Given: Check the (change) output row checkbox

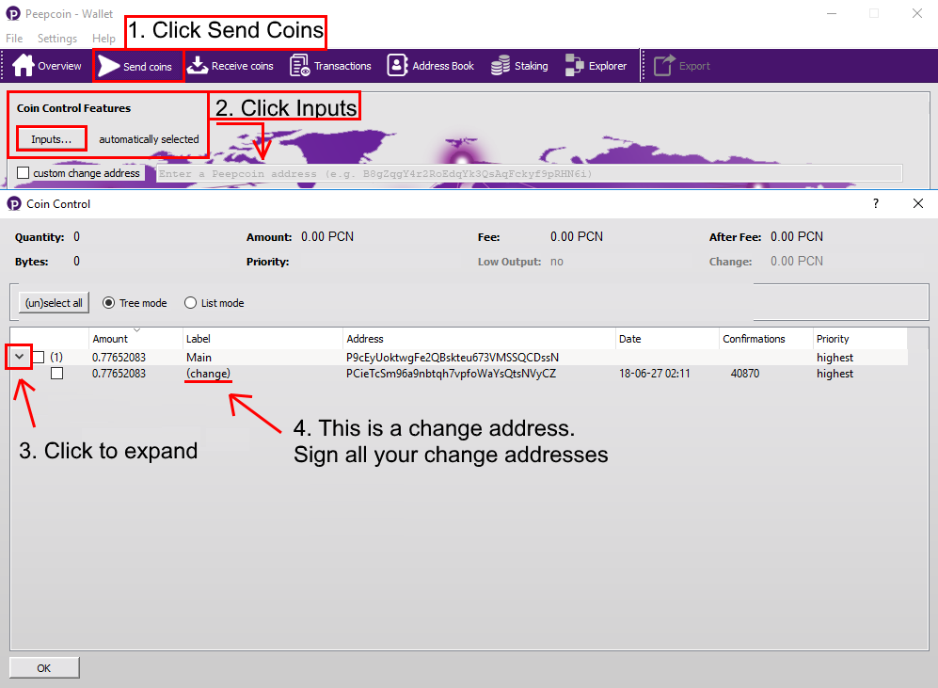Looking at the screenshot, I should tap(56, 374).
